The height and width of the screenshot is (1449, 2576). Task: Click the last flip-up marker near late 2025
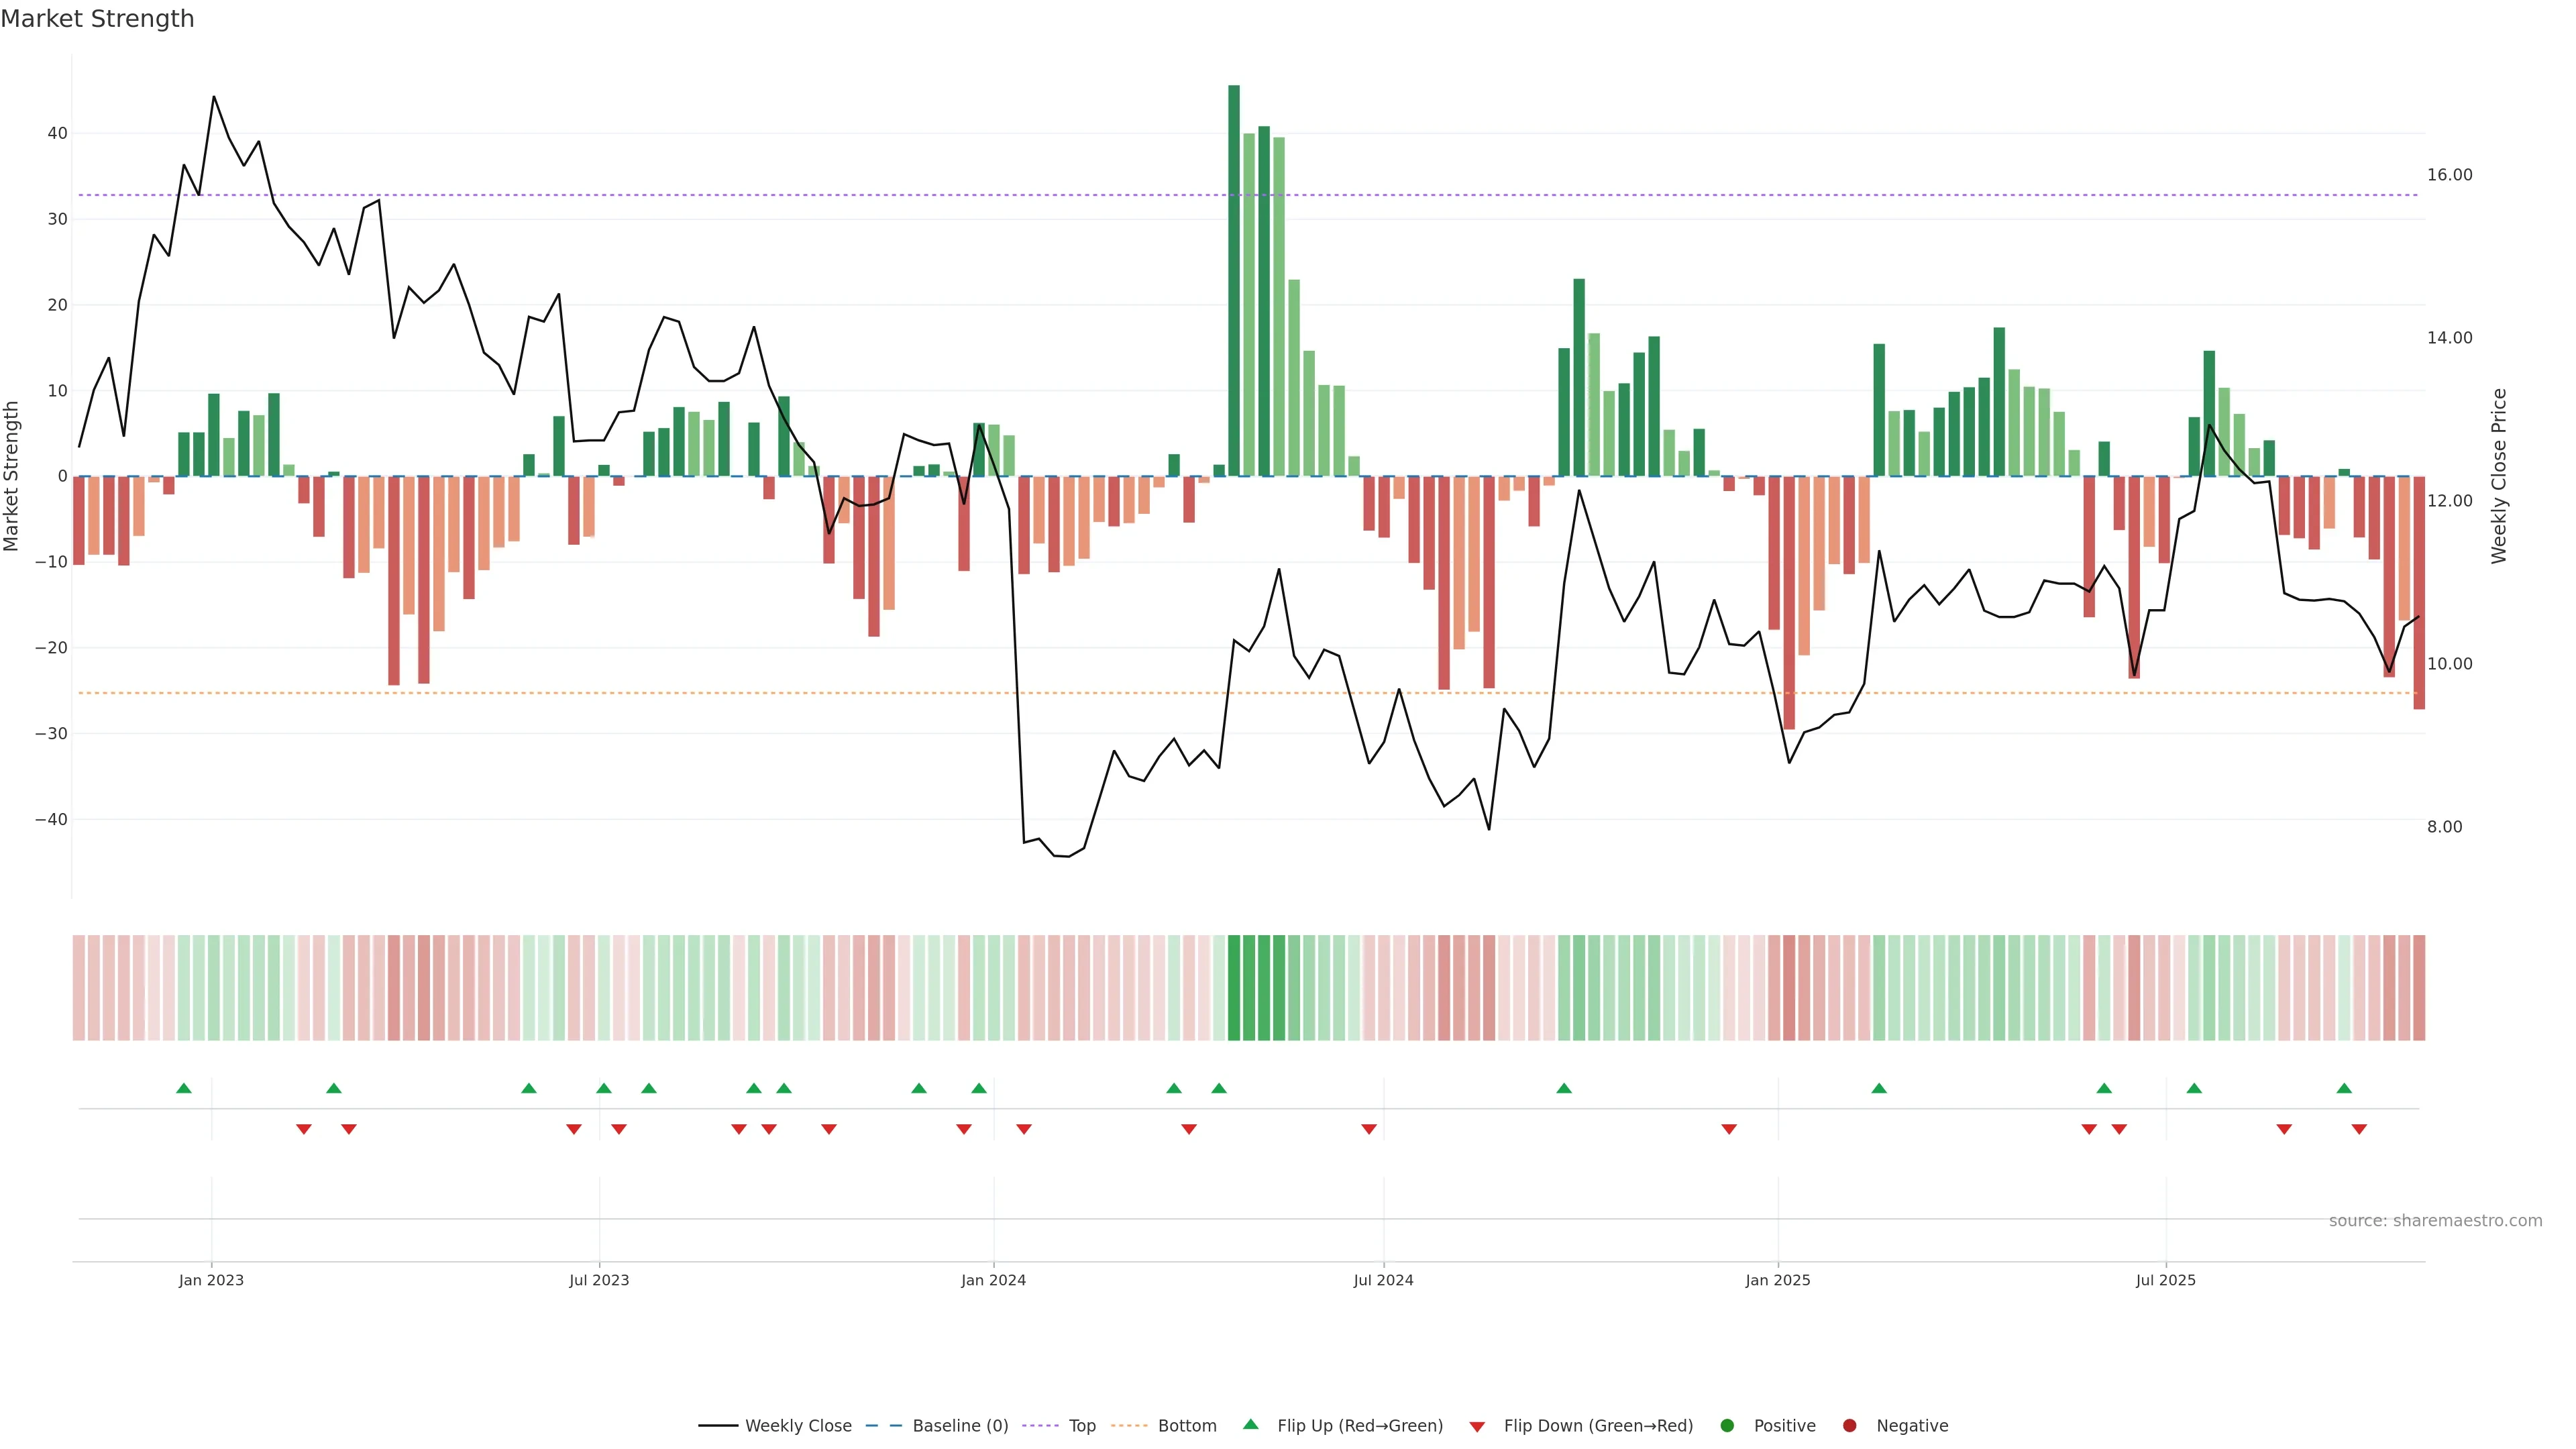pos(2344,1088)
